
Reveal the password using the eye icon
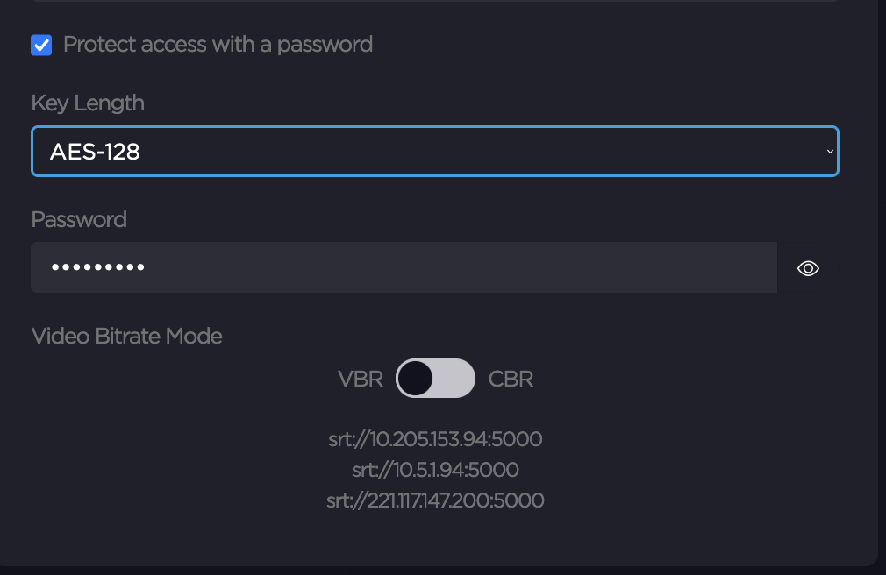click(808, 268)
